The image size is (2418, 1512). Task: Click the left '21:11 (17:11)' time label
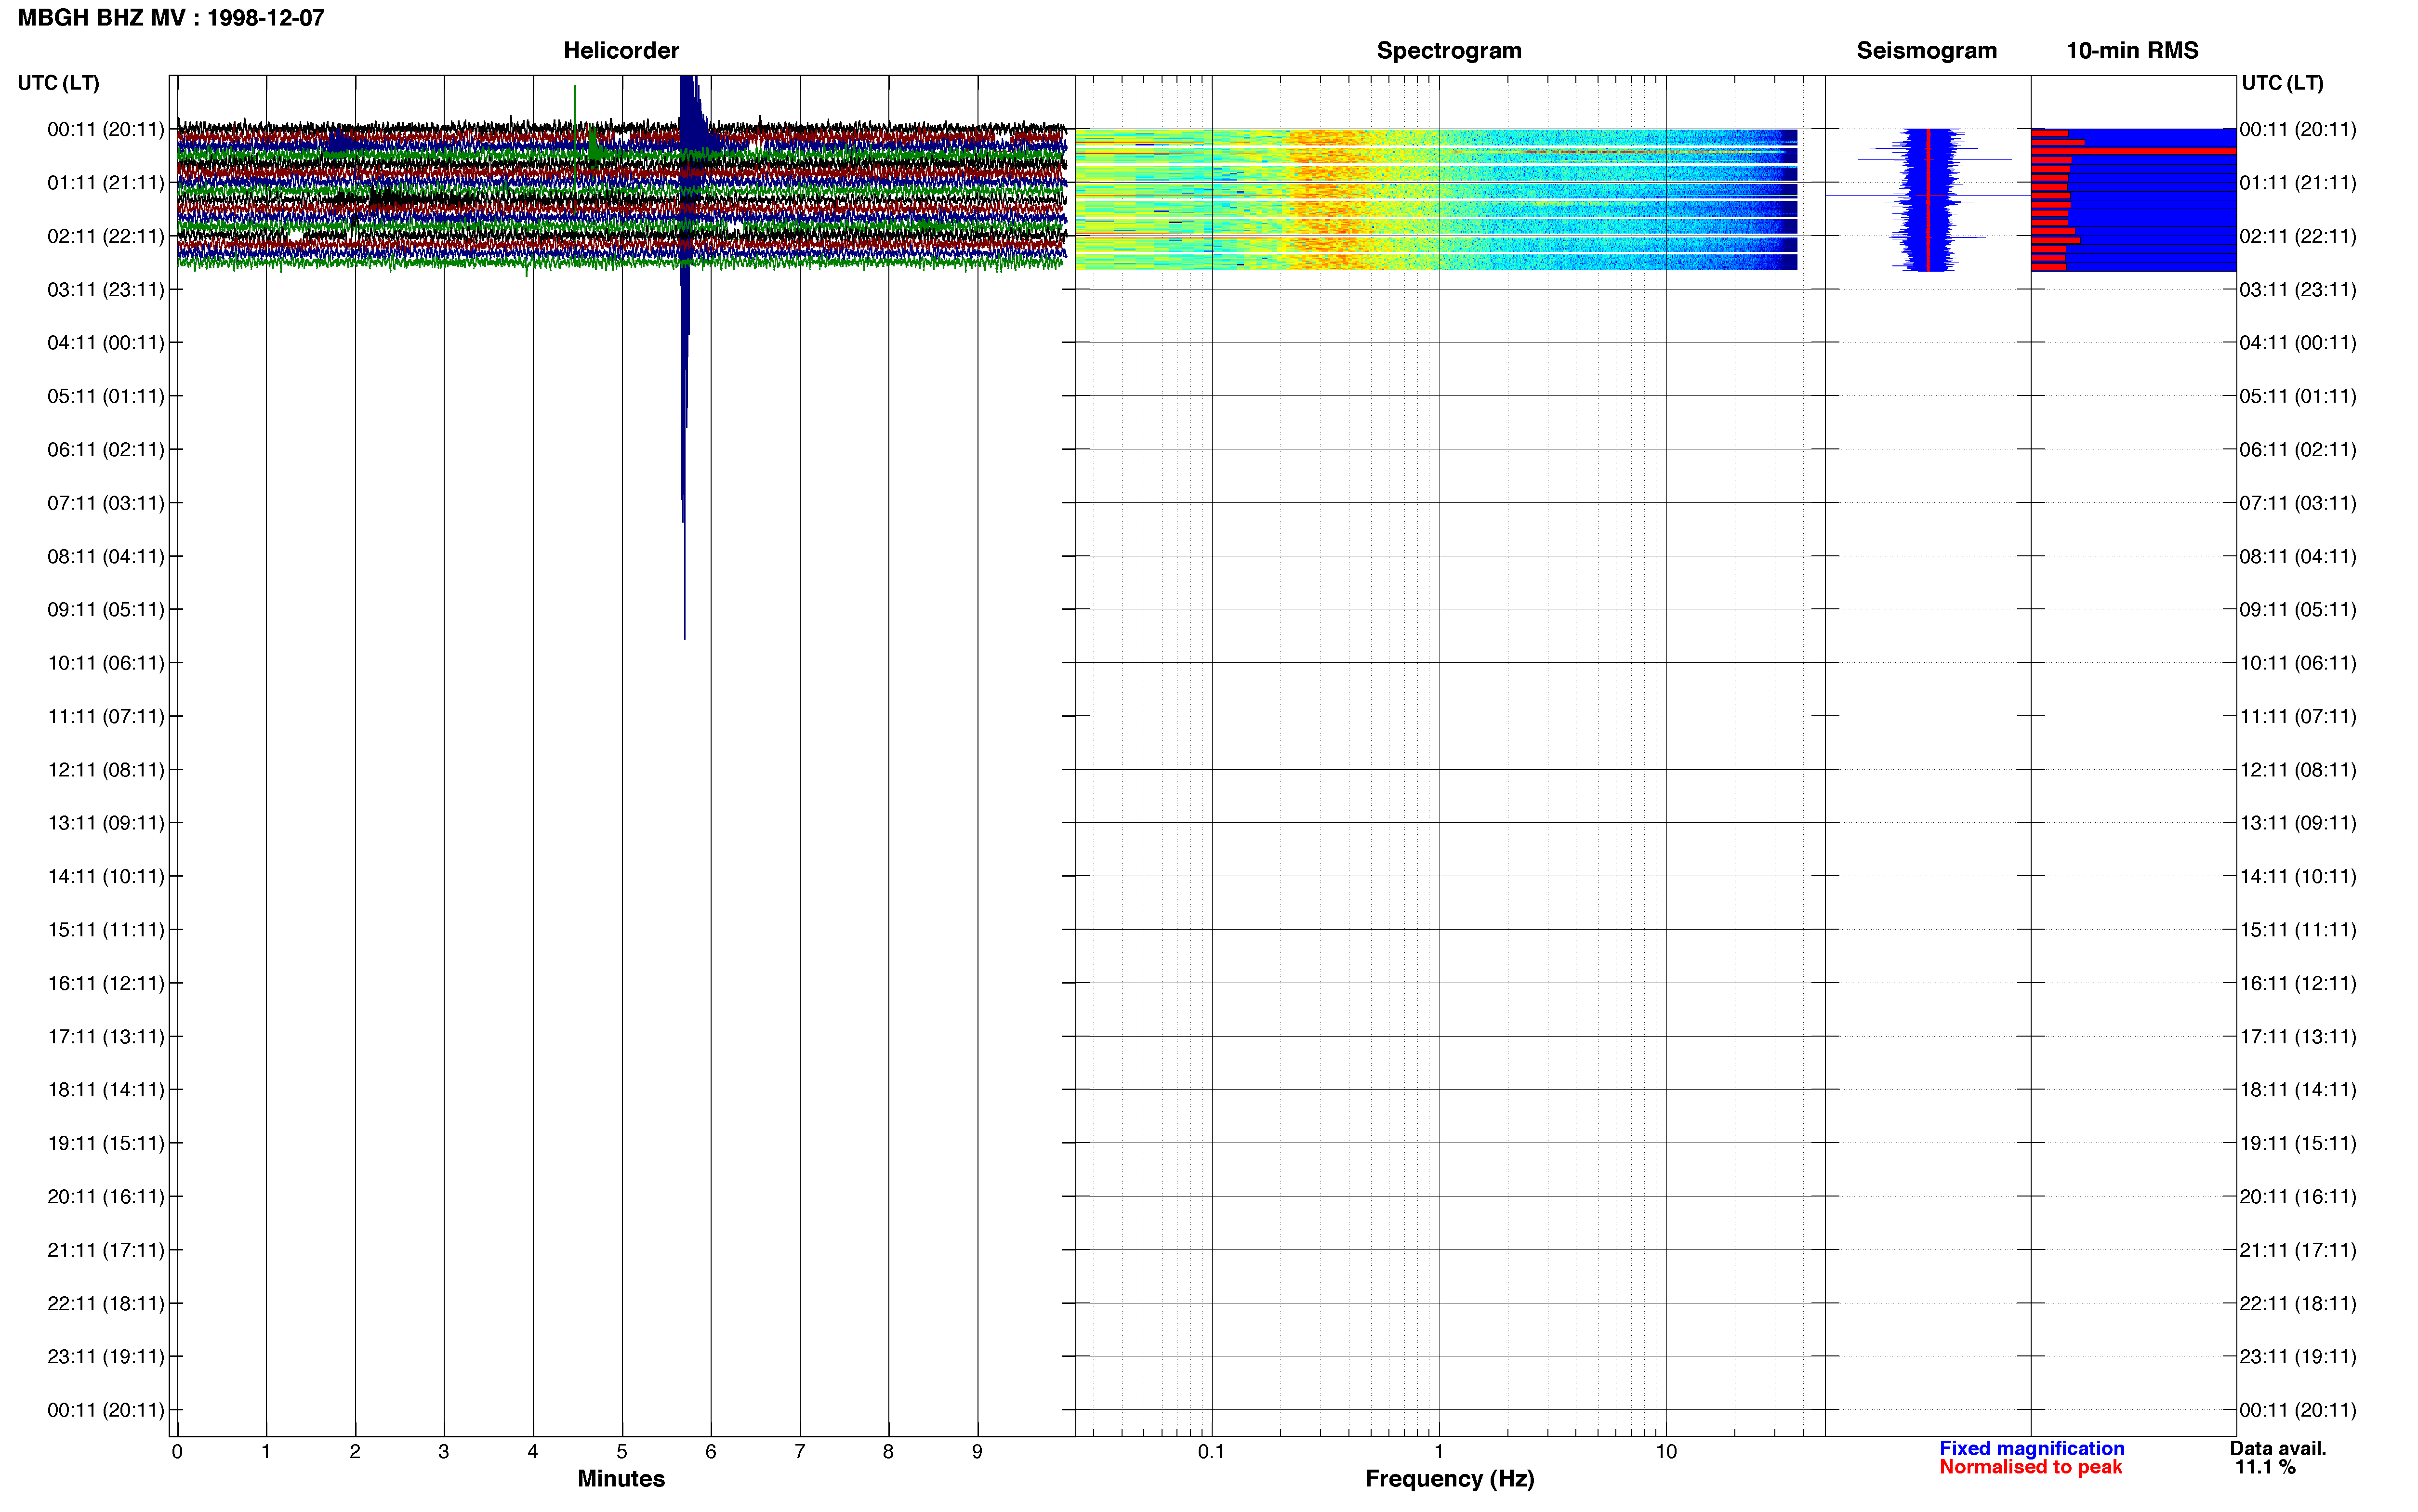point(106,1249)
